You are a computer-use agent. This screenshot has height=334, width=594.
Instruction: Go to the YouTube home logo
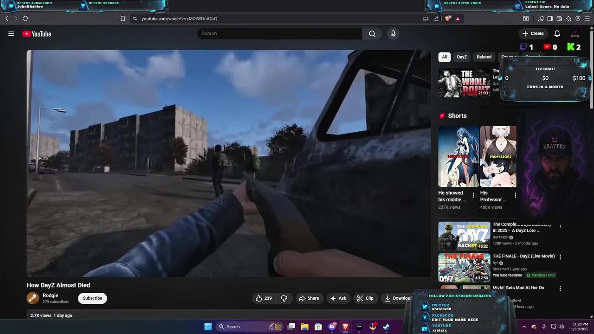(x=37, y=34)
